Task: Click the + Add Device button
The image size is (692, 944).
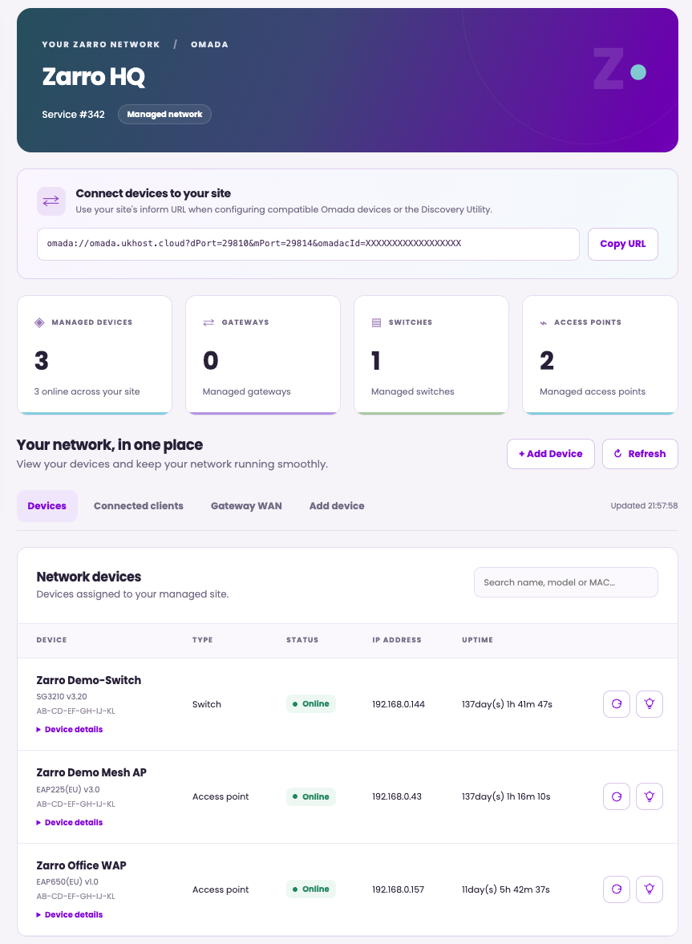Action: tap(551, 454)
